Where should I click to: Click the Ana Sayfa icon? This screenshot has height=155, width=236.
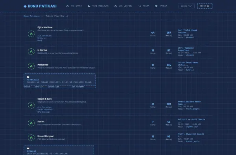pyautogui.click(x=67, y=6)
